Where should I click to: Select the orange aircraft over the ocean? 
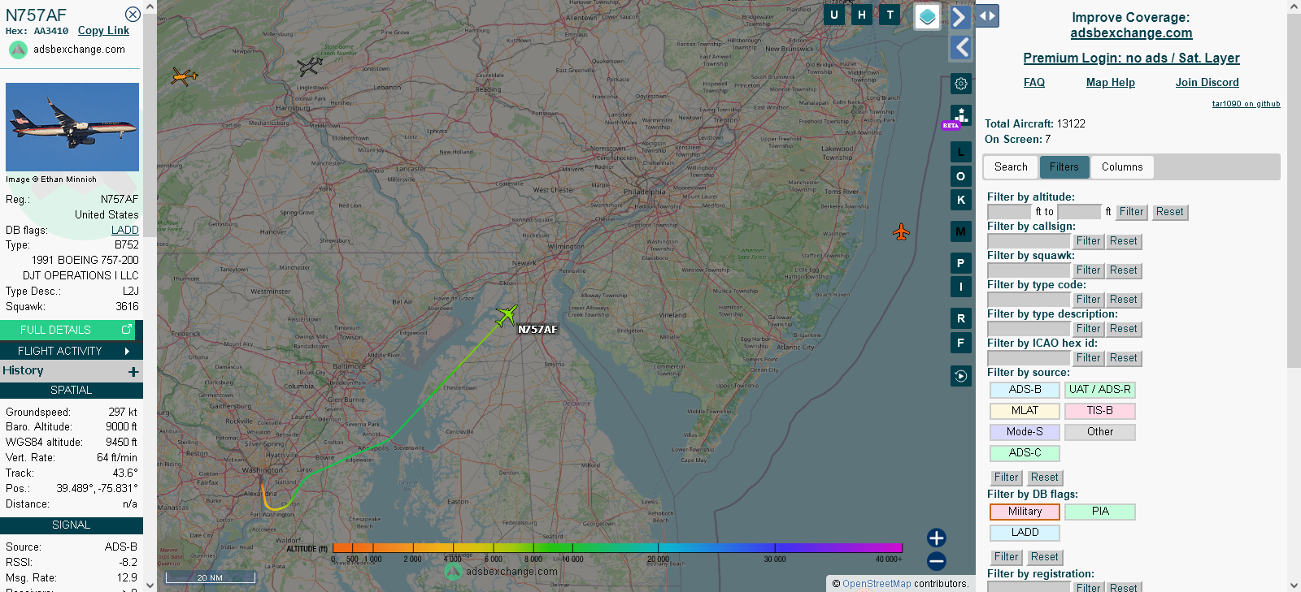click(901, 232)
